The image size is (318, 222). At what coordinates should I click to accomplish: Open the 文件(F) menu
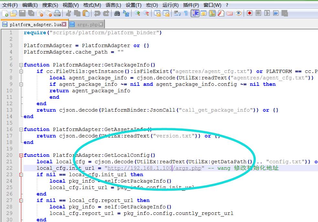(x=10, y=5)
